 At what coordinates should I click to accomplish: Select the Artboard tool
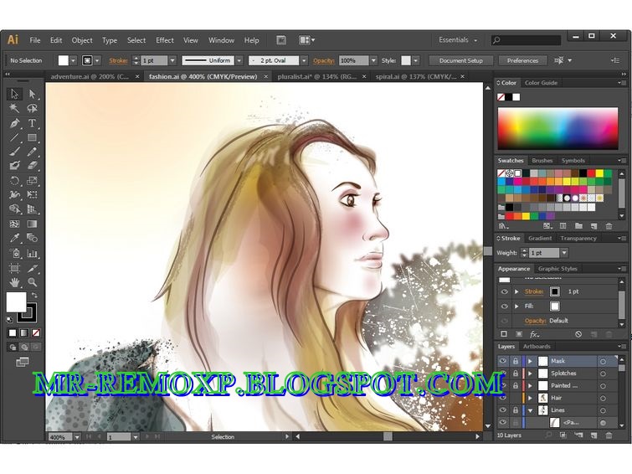click(14, 268)
